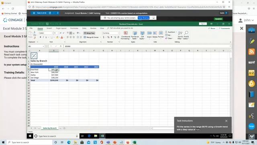Open Merge & Center dropdown arrow
The image size is (257, 145).
point(100,37)
